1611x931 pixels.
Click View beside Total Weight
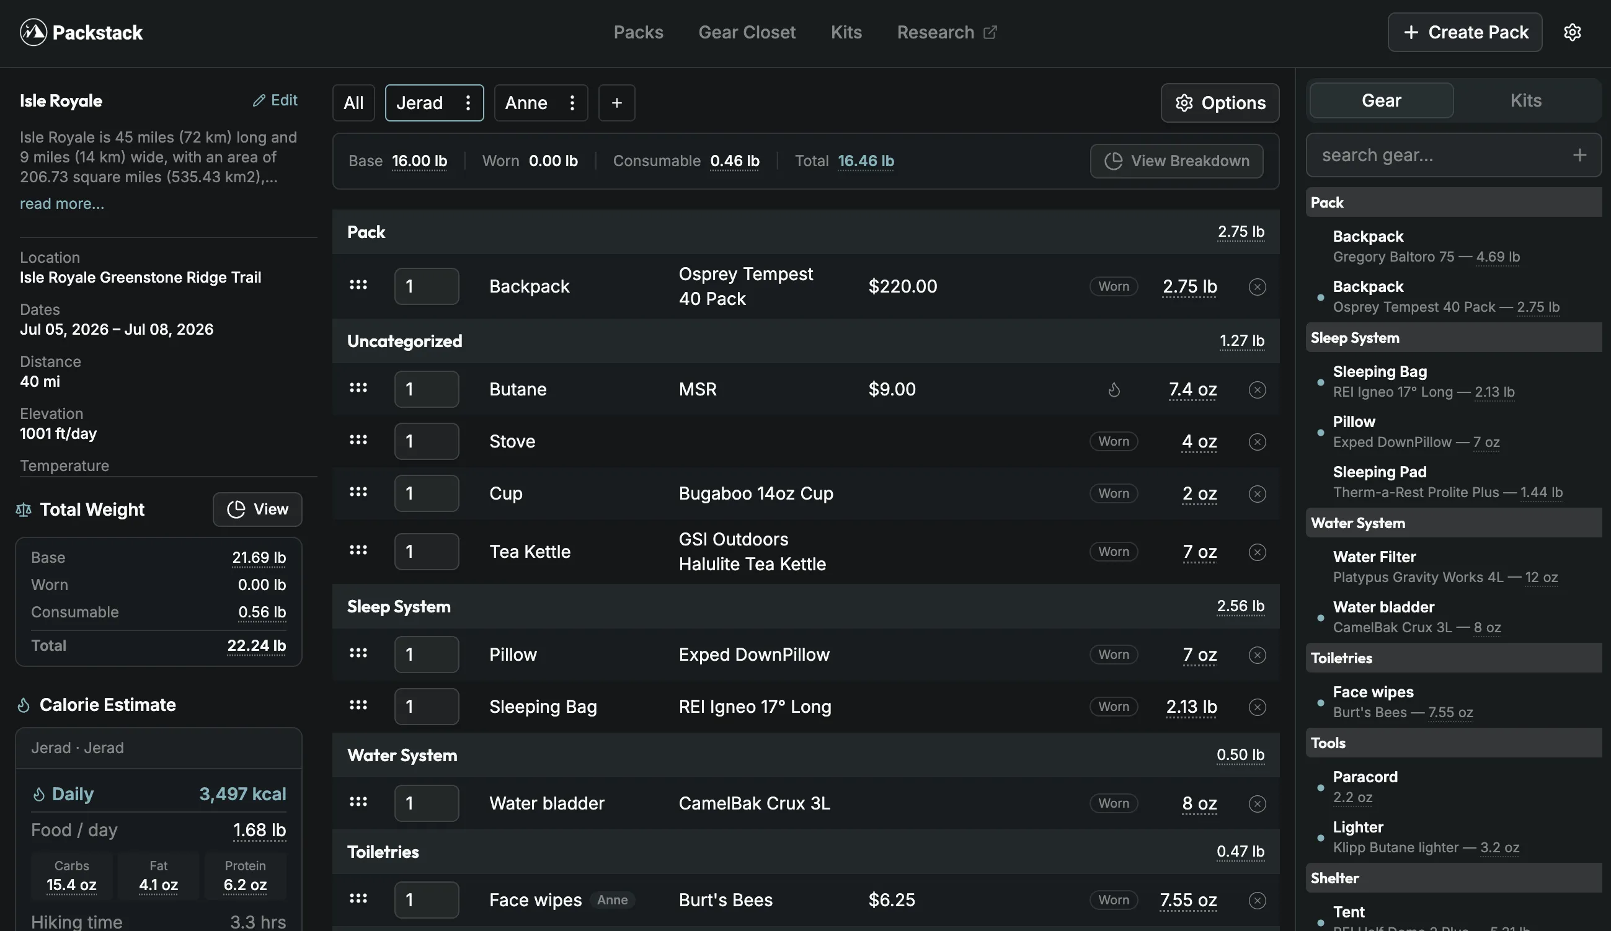pos(257,510)
